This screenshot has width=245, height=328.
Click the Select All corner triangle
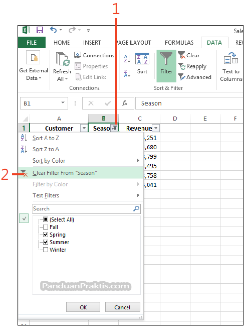[x=25, y=119]
